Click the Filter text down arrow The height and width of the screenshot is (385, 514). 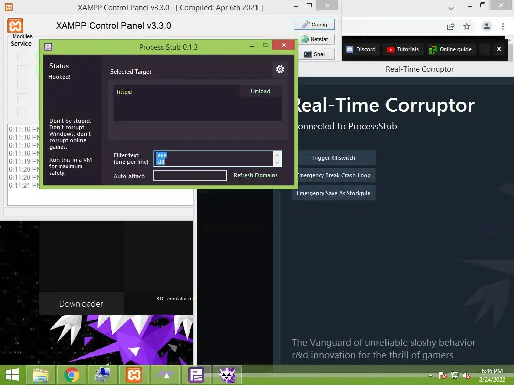[x=277, y=163]
